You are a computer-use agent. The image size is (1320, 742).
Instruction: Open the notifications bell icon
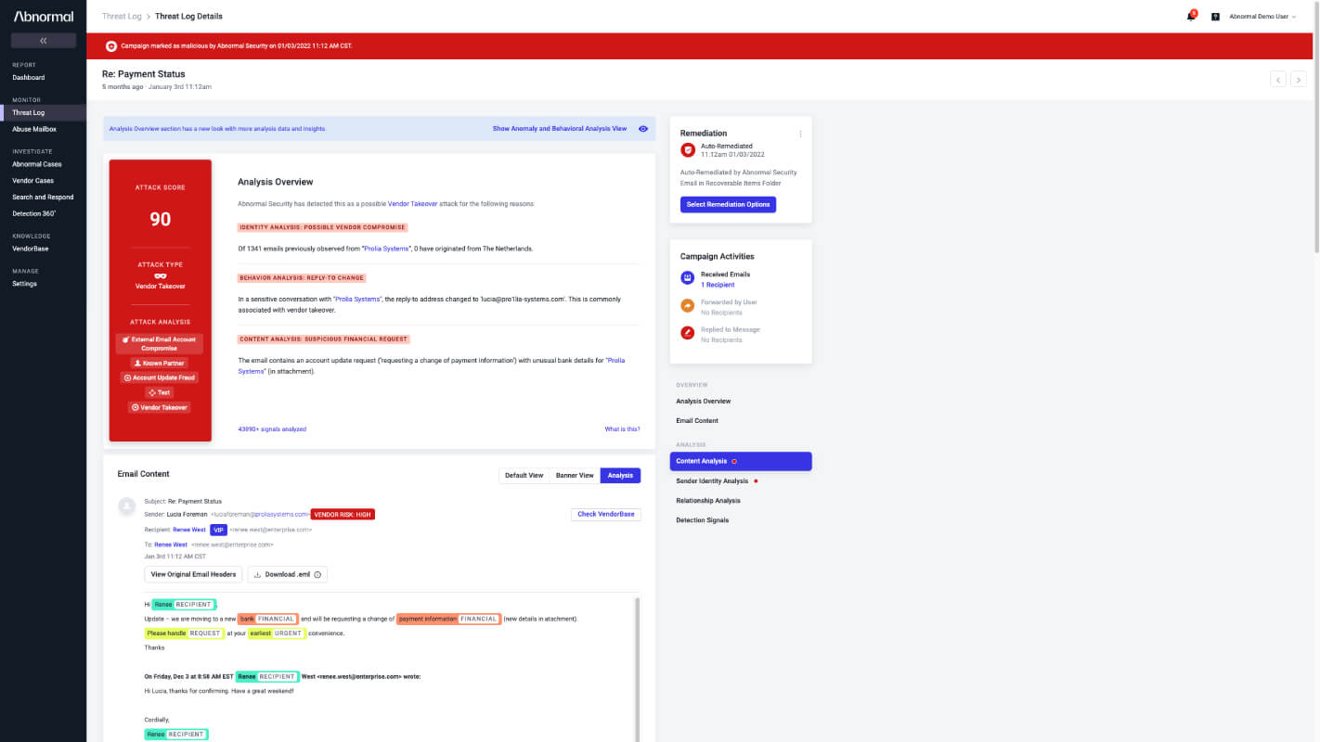click(x=1191, y=16)
